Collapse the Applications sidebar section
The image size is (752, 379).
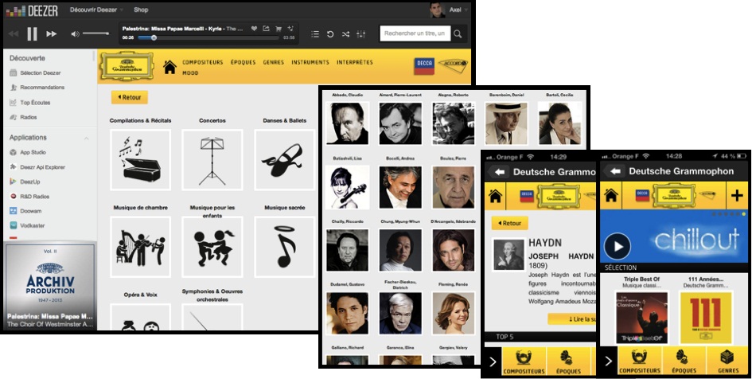pos(88,138)
